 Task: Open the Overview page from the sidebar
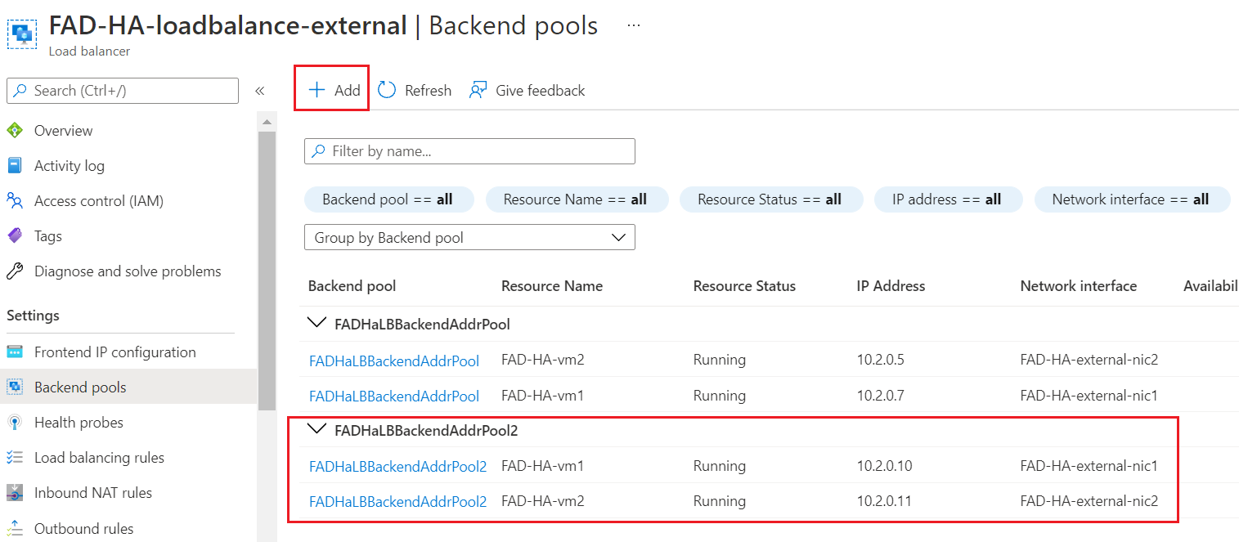16,130
